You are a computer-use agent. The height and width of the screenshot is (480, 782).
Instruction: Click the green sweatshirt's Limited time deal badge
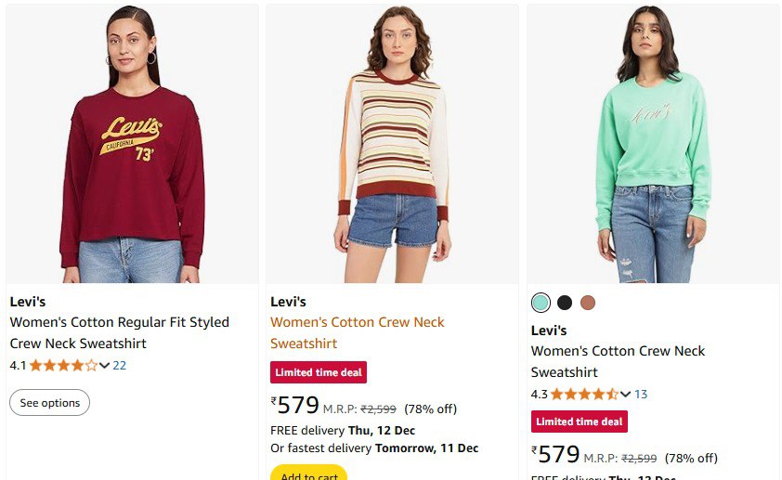pyautogui.click(x=579, y=422)
